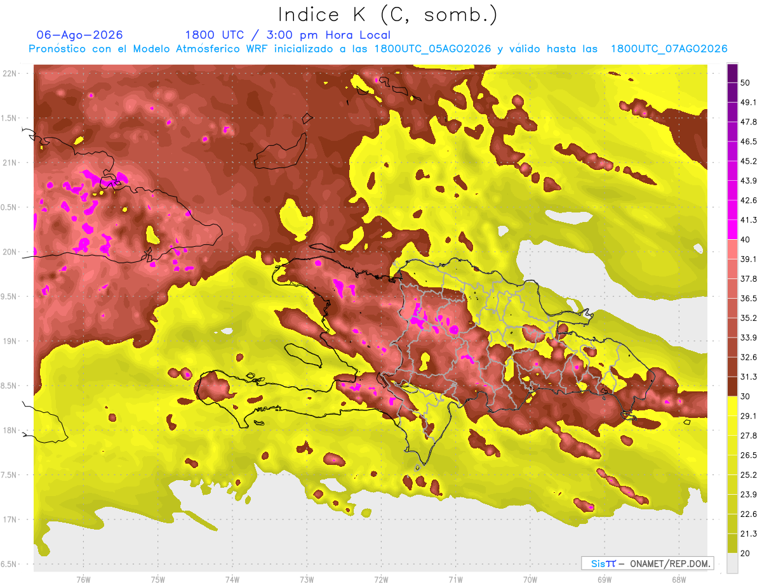Select the date label "06-Ago-2026"

pos(80,35)
